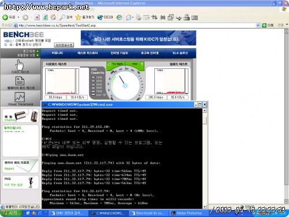
Task: Click the green Try Again button
Action: coord(116,64)
